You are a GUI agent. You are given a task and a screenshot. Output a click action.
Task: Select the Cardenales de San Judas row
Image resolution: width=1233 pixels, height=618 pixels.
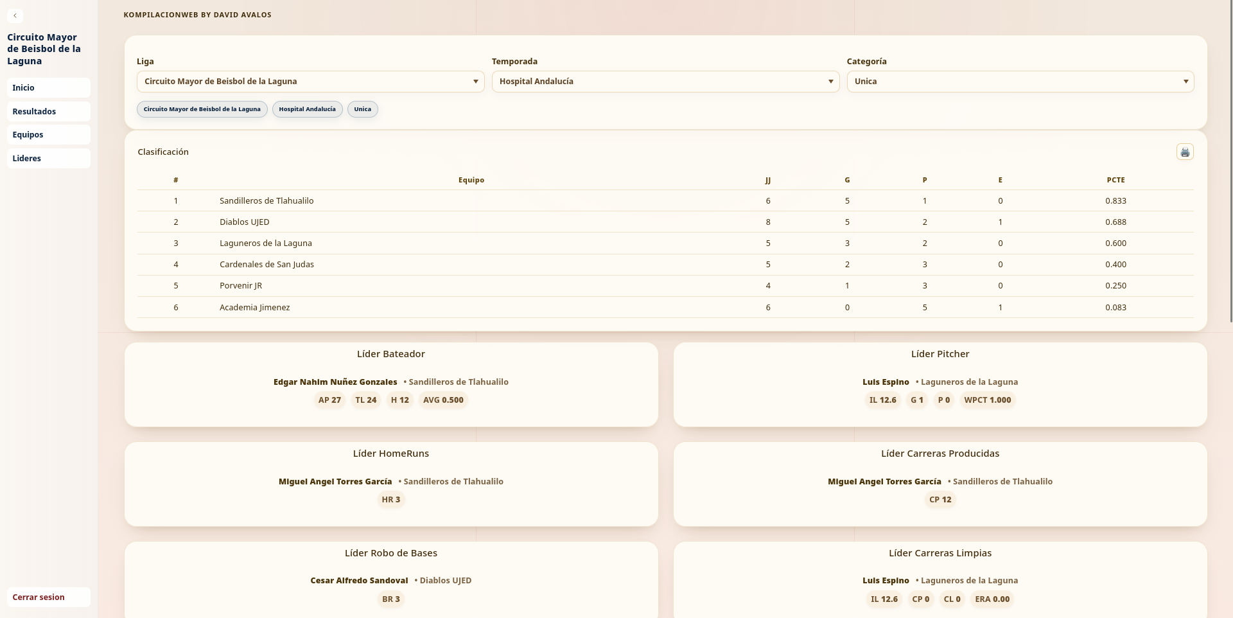[665, 264]
